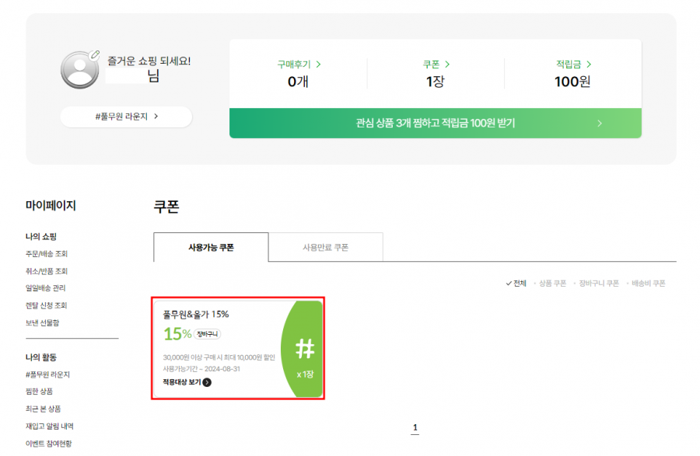700x456 pixels.
Task: Click the profile avatar image
Action: [x=79, y=70]
